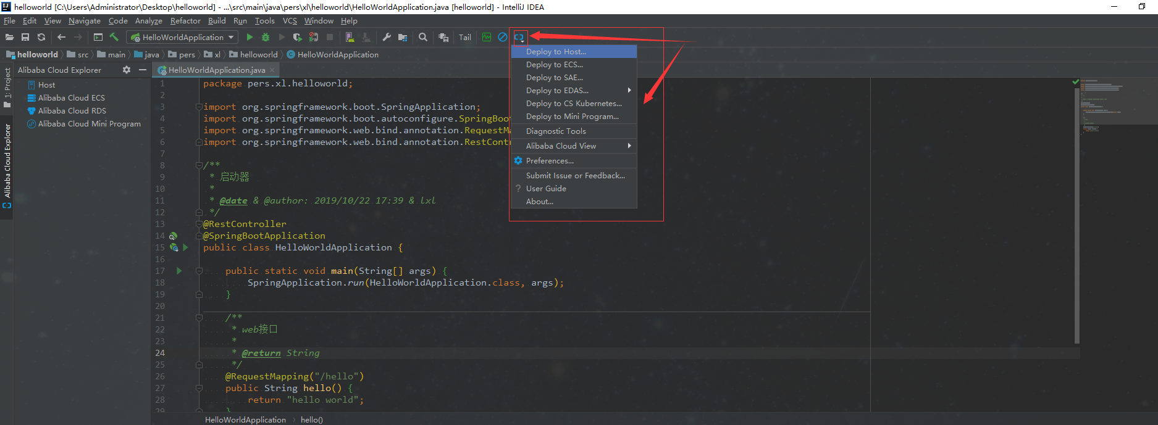Collapse the Javadoc fold on line 21
The height and width of the screenshot is (425, 1158).
point(199,318)
